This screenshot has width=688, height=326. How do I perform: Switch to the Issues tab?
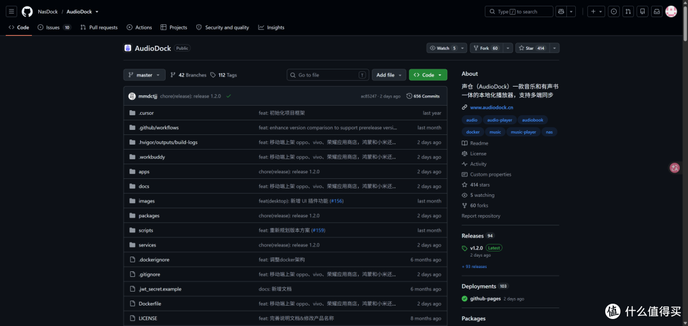[x=54, y=27]
